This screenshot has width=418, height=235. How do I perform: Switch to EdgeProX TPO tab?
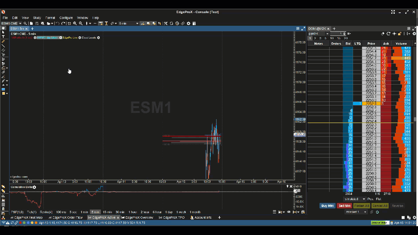coord(172,217)
